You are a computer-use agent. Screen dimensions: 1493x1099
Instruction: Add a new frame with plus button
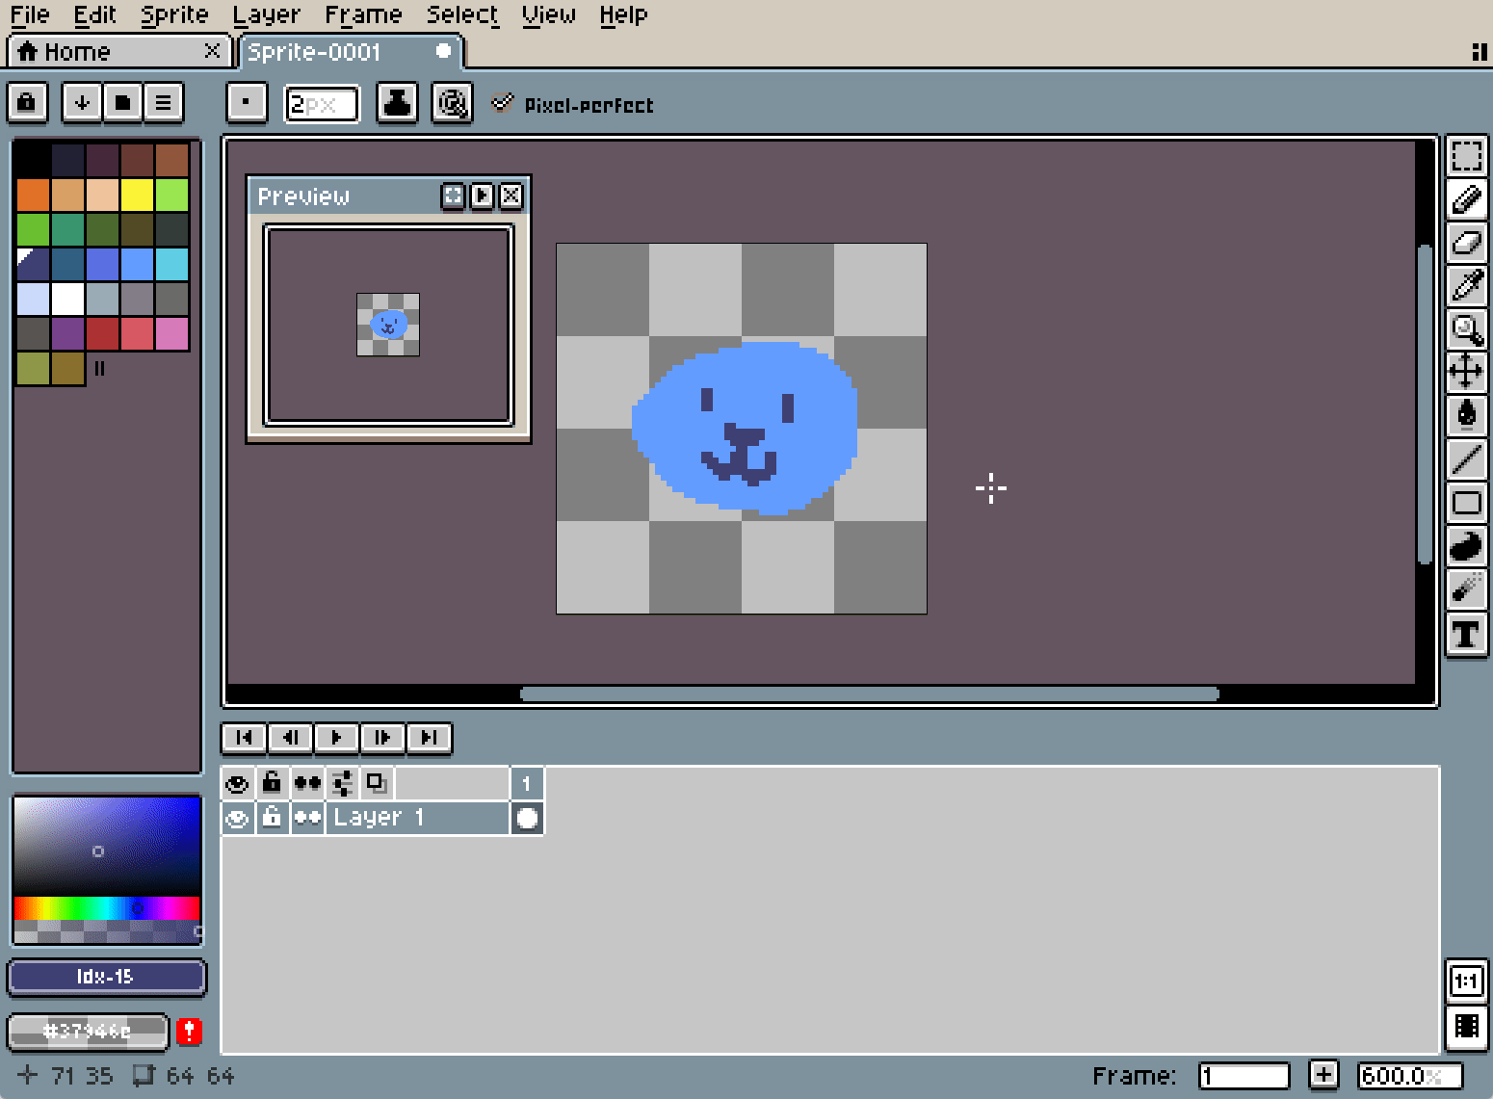(x=1323, y=1075)
